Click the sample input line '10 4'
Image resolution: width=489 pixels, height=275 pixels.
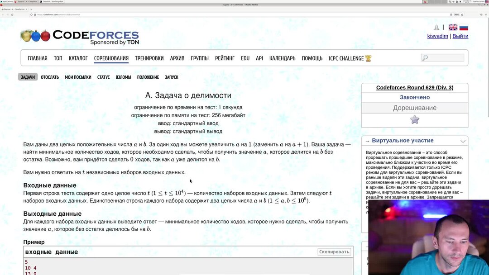coord(31,268)
